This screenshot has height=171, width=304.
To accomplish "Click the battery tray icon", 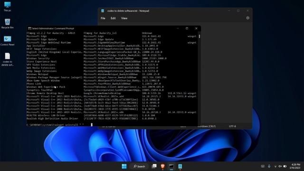I will [x=285, y=166].
